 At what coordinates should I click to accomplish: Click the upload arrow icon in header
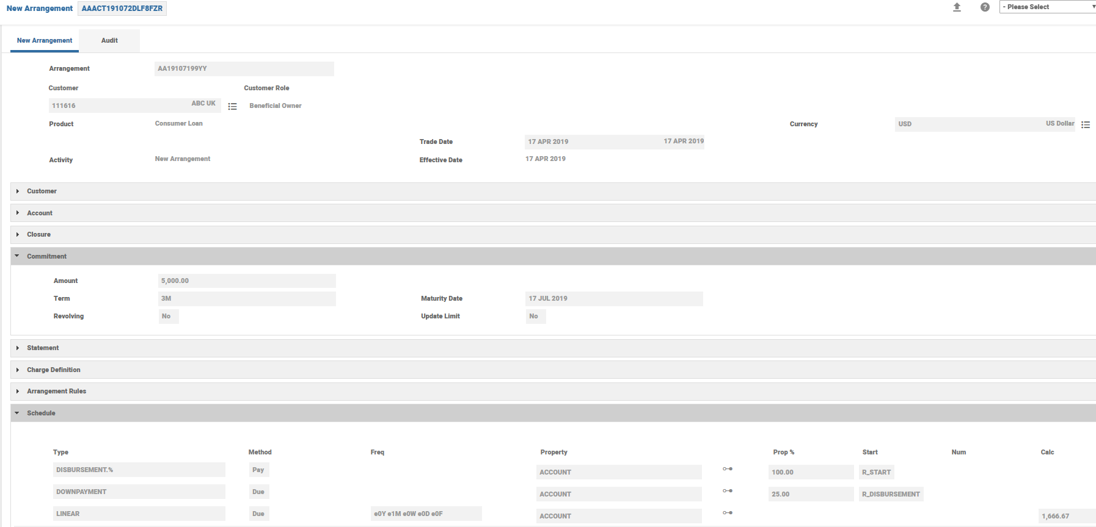click(x=957, y=7)
